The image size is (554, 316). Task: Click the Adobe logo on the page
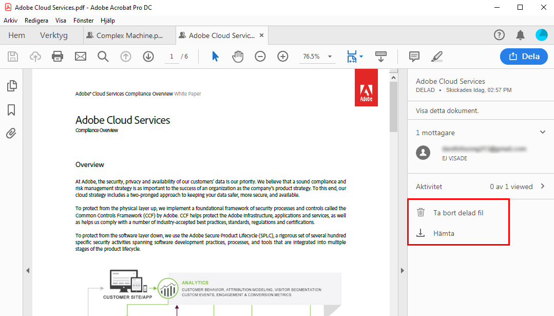point(367,88)
